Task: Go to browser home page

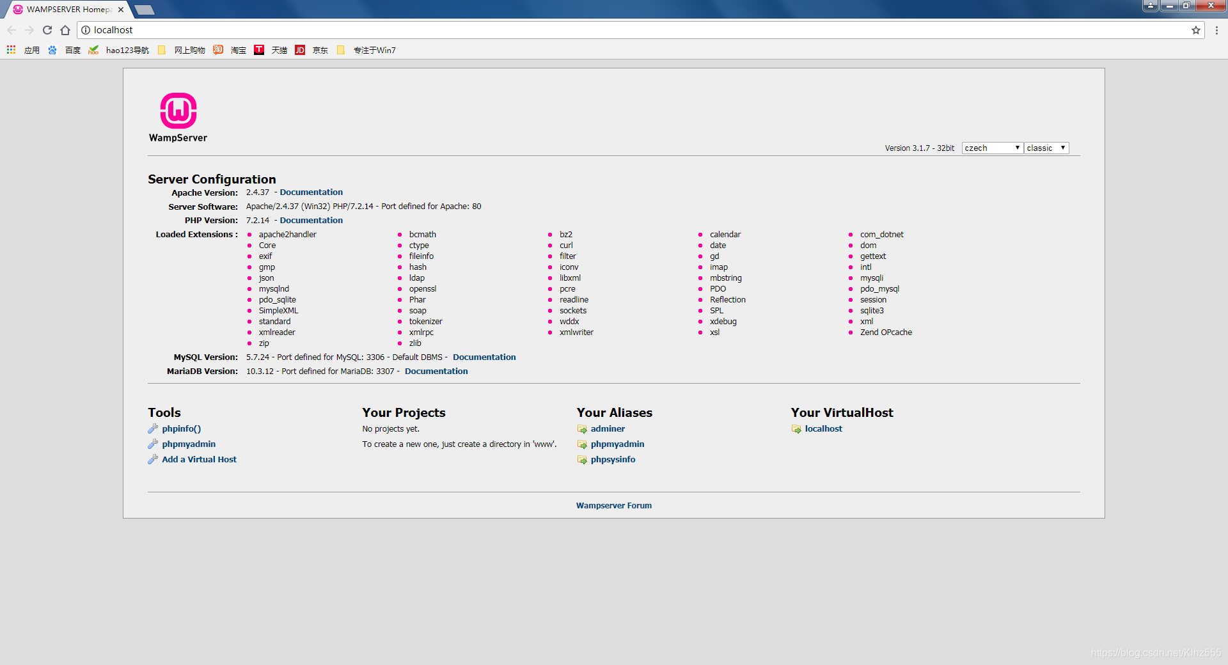Action: point(65,30)
